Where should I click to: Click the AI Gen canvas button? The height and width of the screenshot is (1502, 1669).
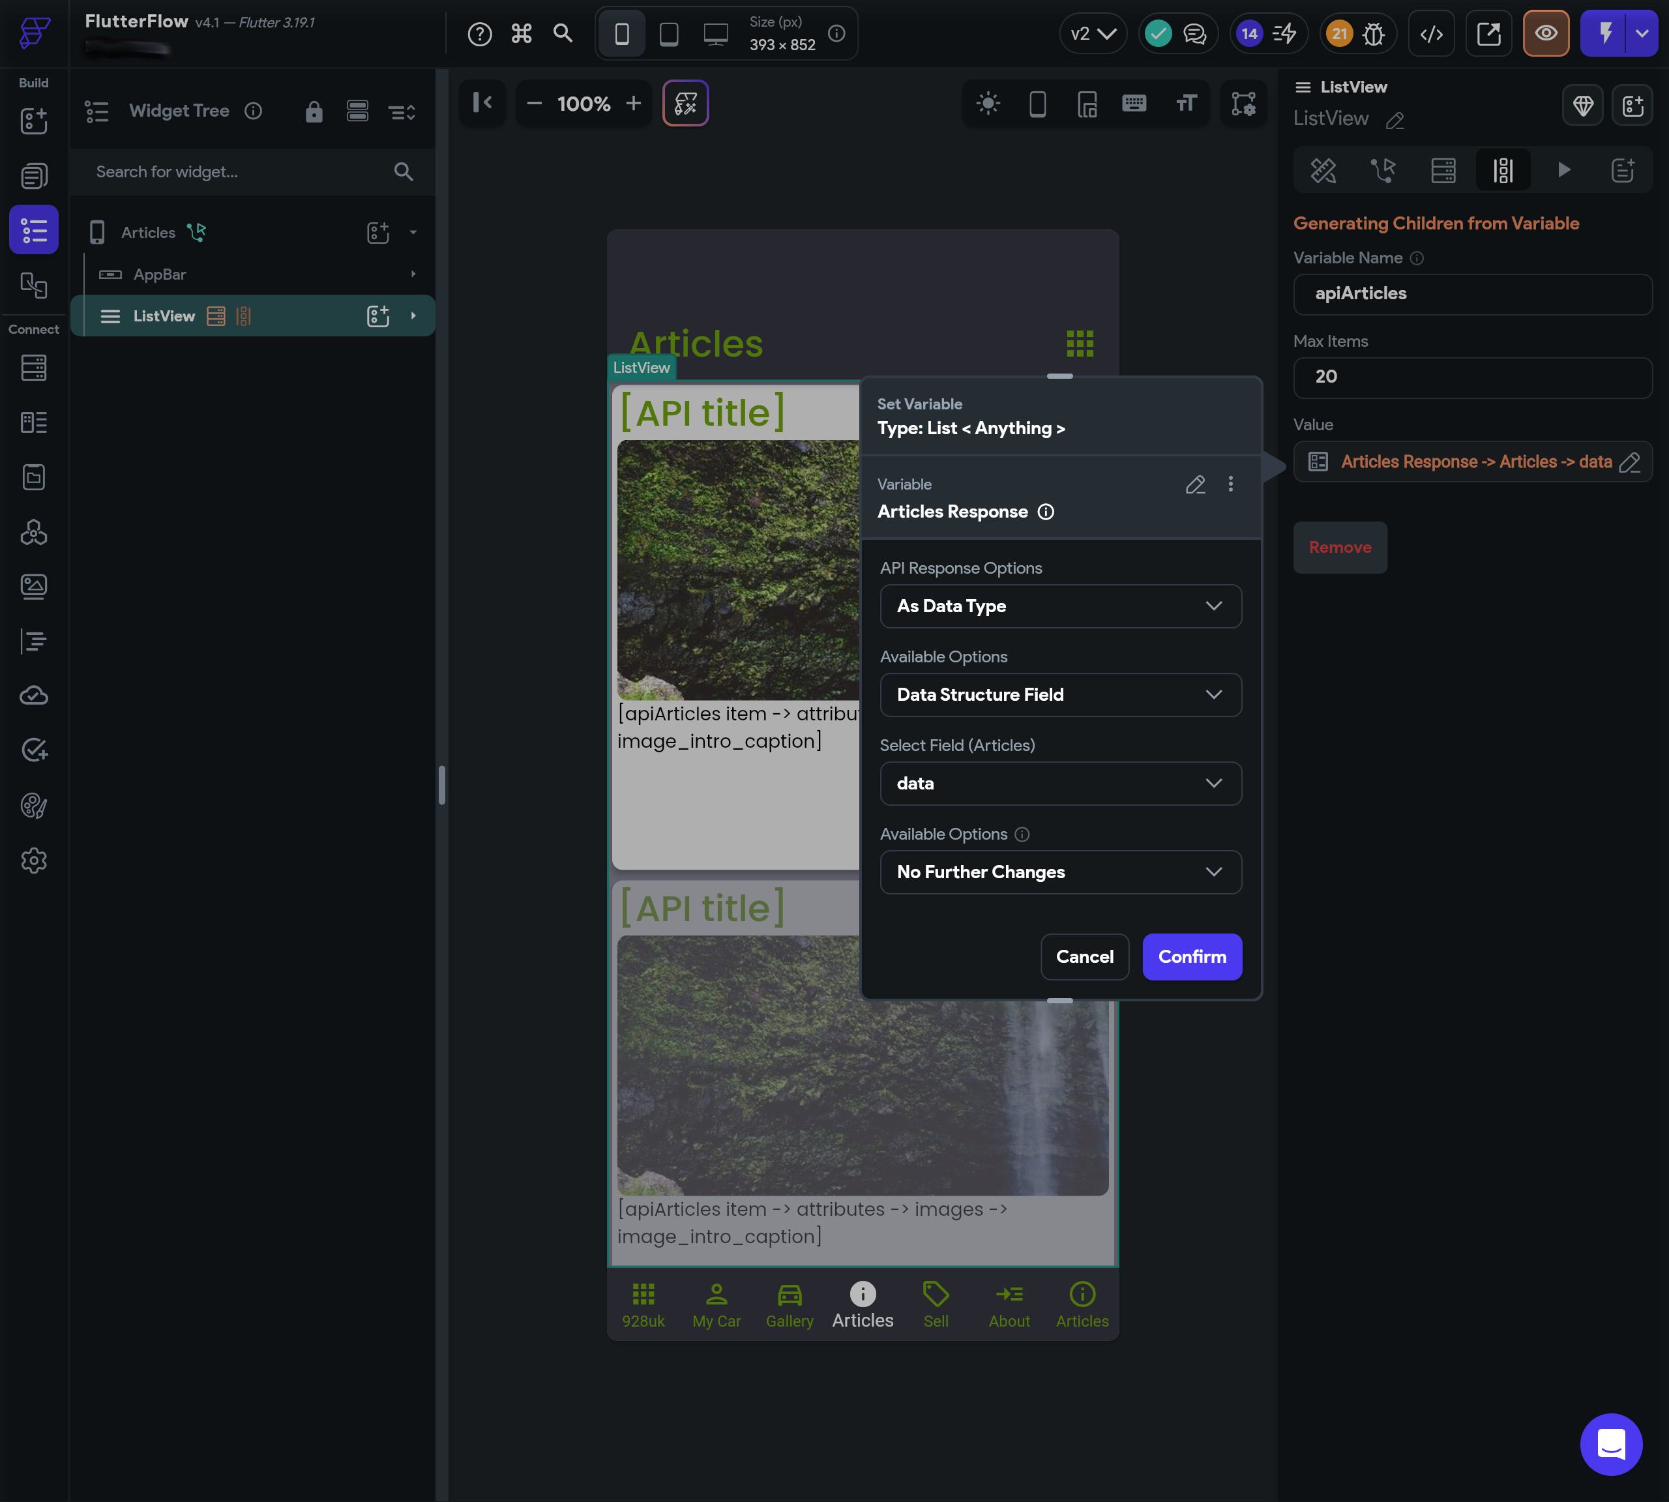(685, 103)
